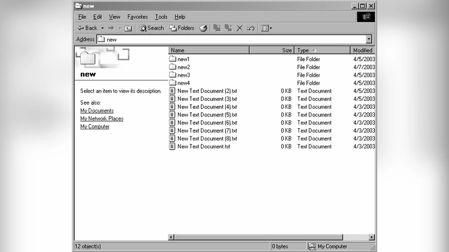
Task: Select the new3 folder icon
Action: point(173,75)
